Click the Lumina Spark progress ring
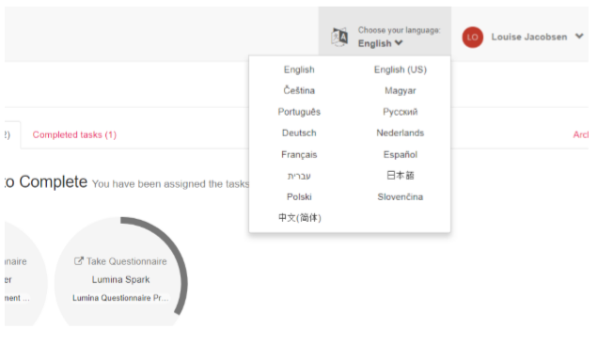The width and height of the screenshot is (598, 344). (x=120, y=272)
